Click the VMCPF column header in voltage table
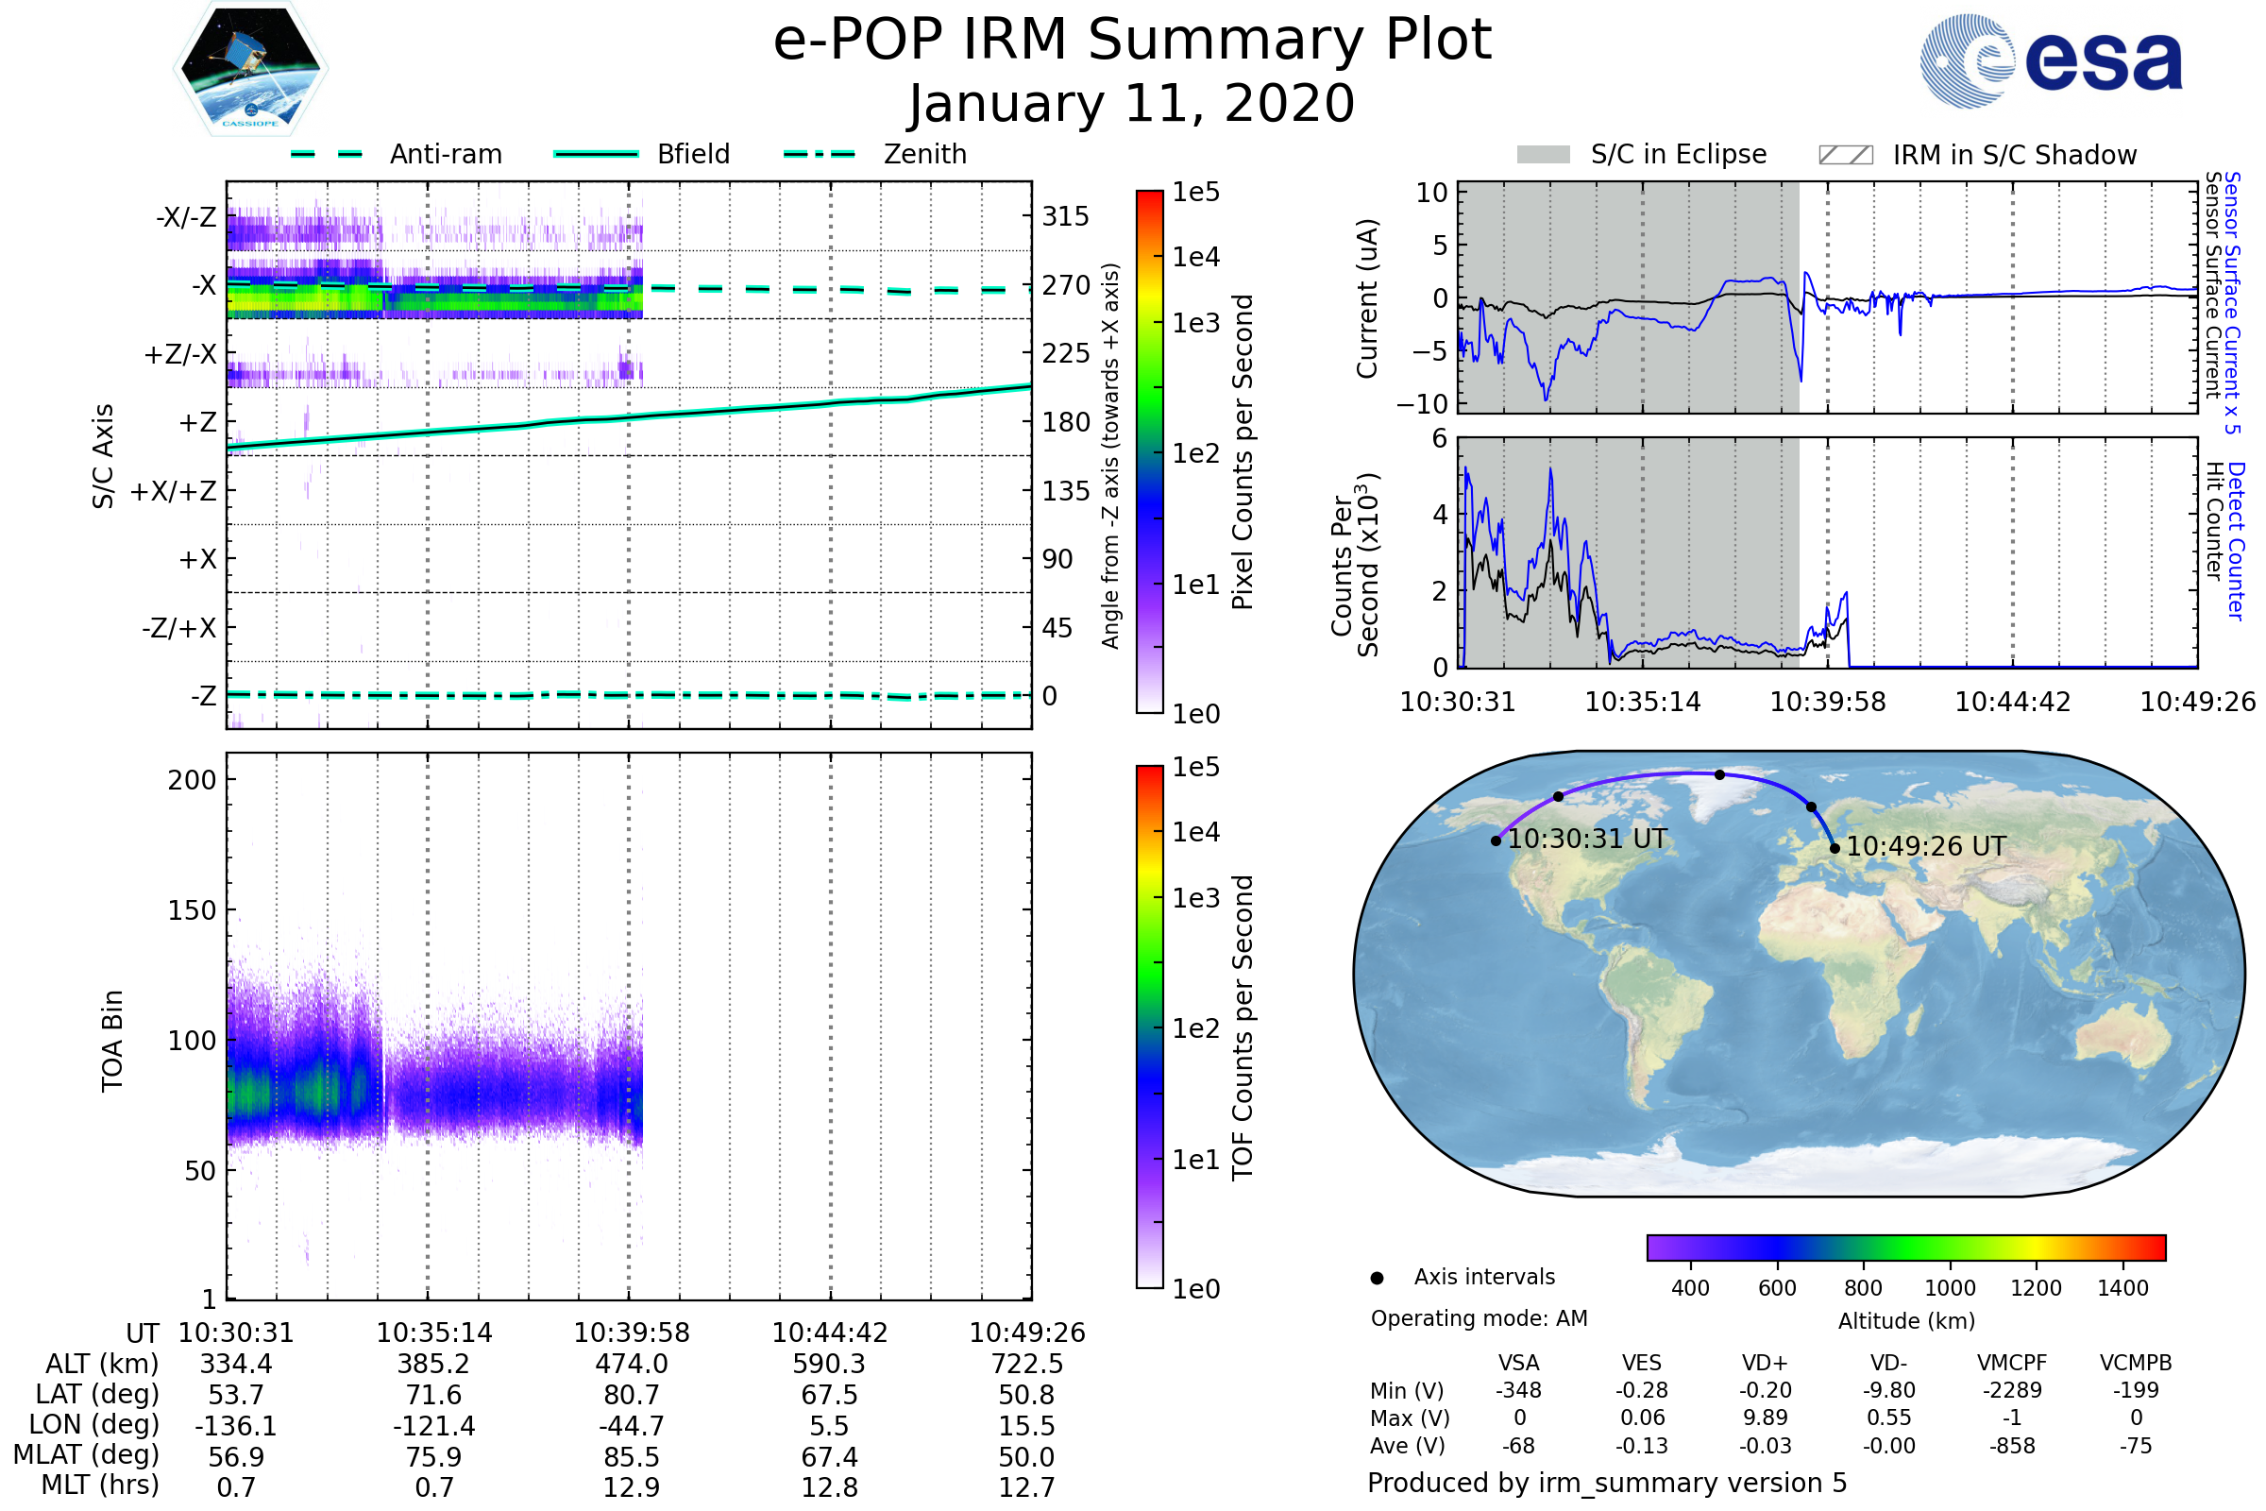 coord(2012,1364)
